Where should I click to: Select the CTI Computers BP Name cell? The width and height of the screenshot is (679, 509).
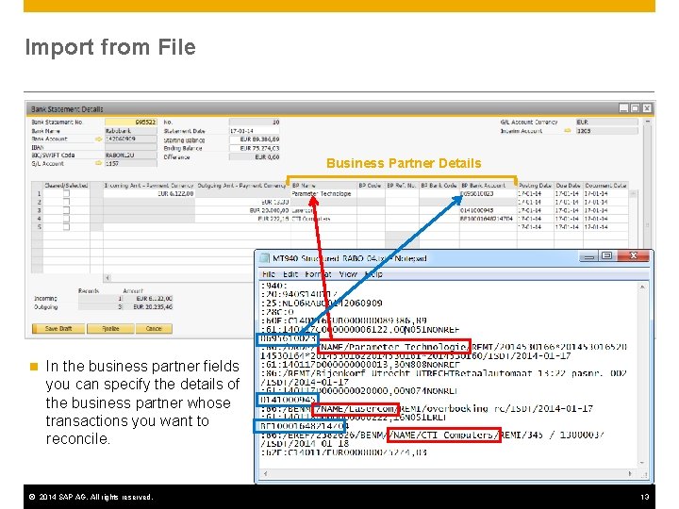pos(323,219)
